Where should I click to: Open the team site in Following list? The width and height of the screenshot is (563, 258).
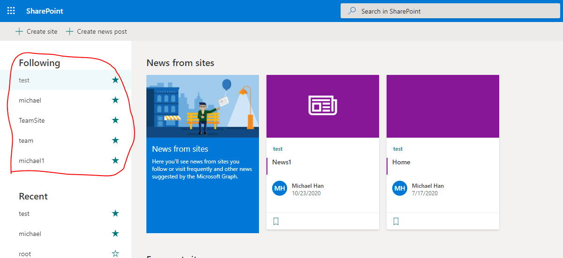pos(26,140)
